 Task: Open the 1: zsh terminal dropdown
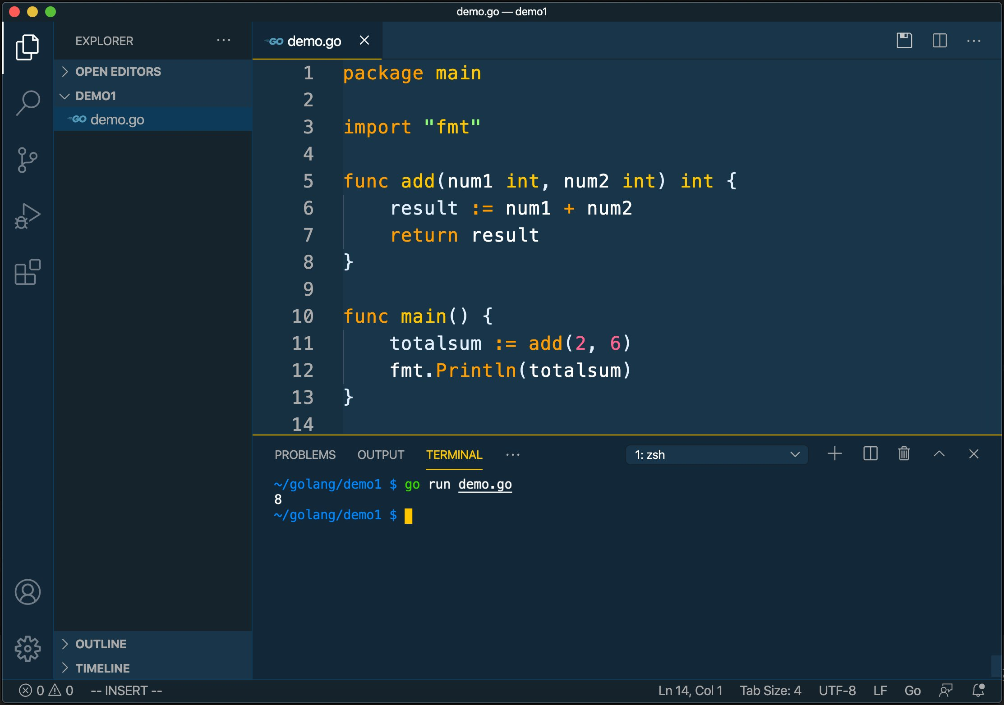716,454
